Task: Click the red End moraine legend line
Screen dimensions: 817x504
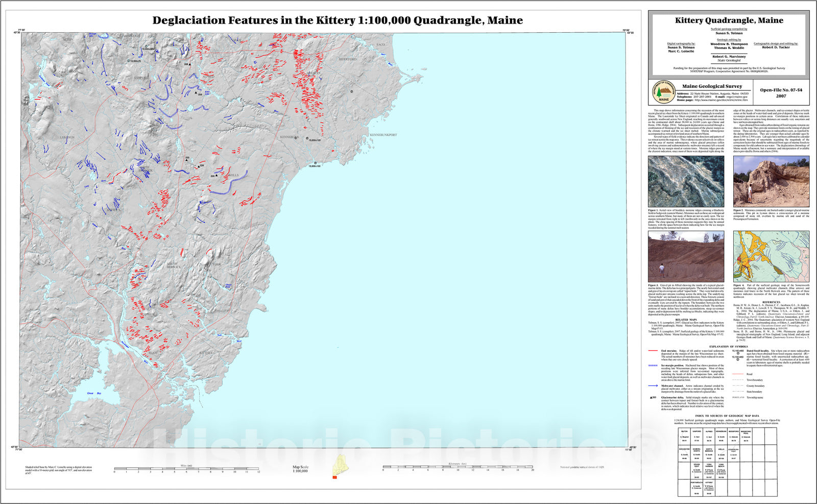Action: [653, 351]
